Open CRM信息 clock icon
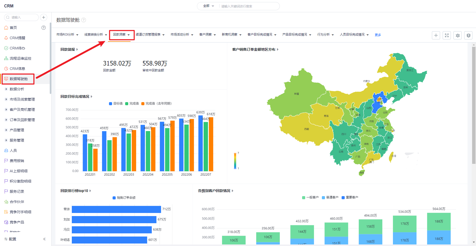 click(x=6, y=69)
